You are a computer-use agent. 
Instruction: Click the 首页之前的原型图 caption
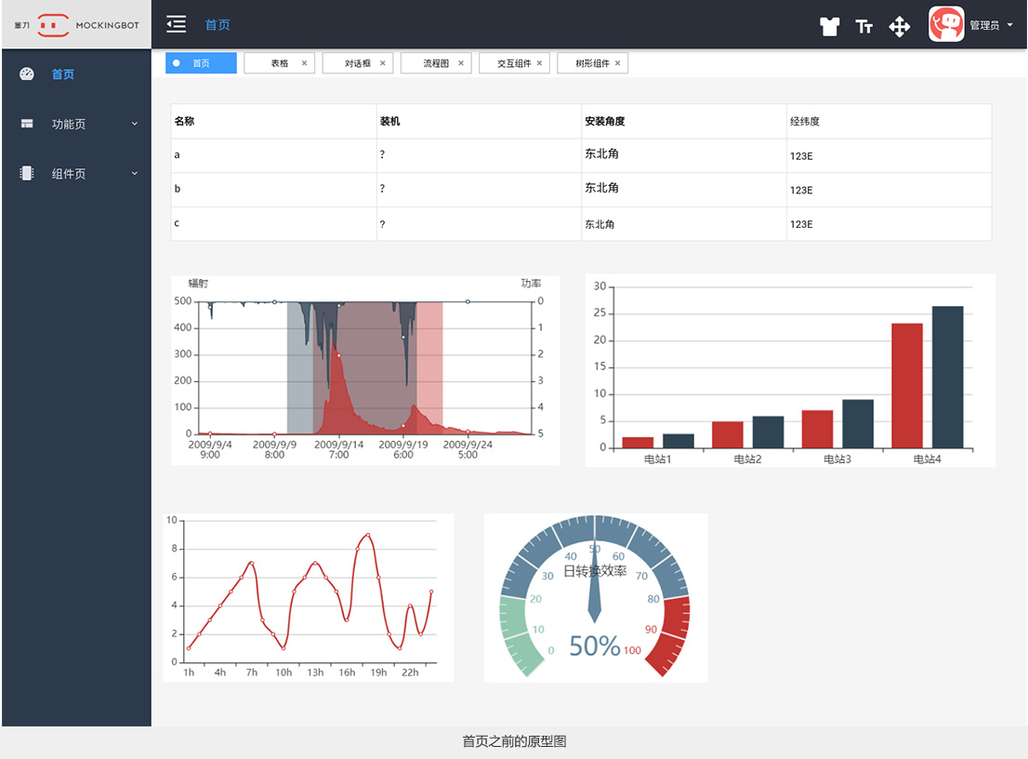pos(514,741)
